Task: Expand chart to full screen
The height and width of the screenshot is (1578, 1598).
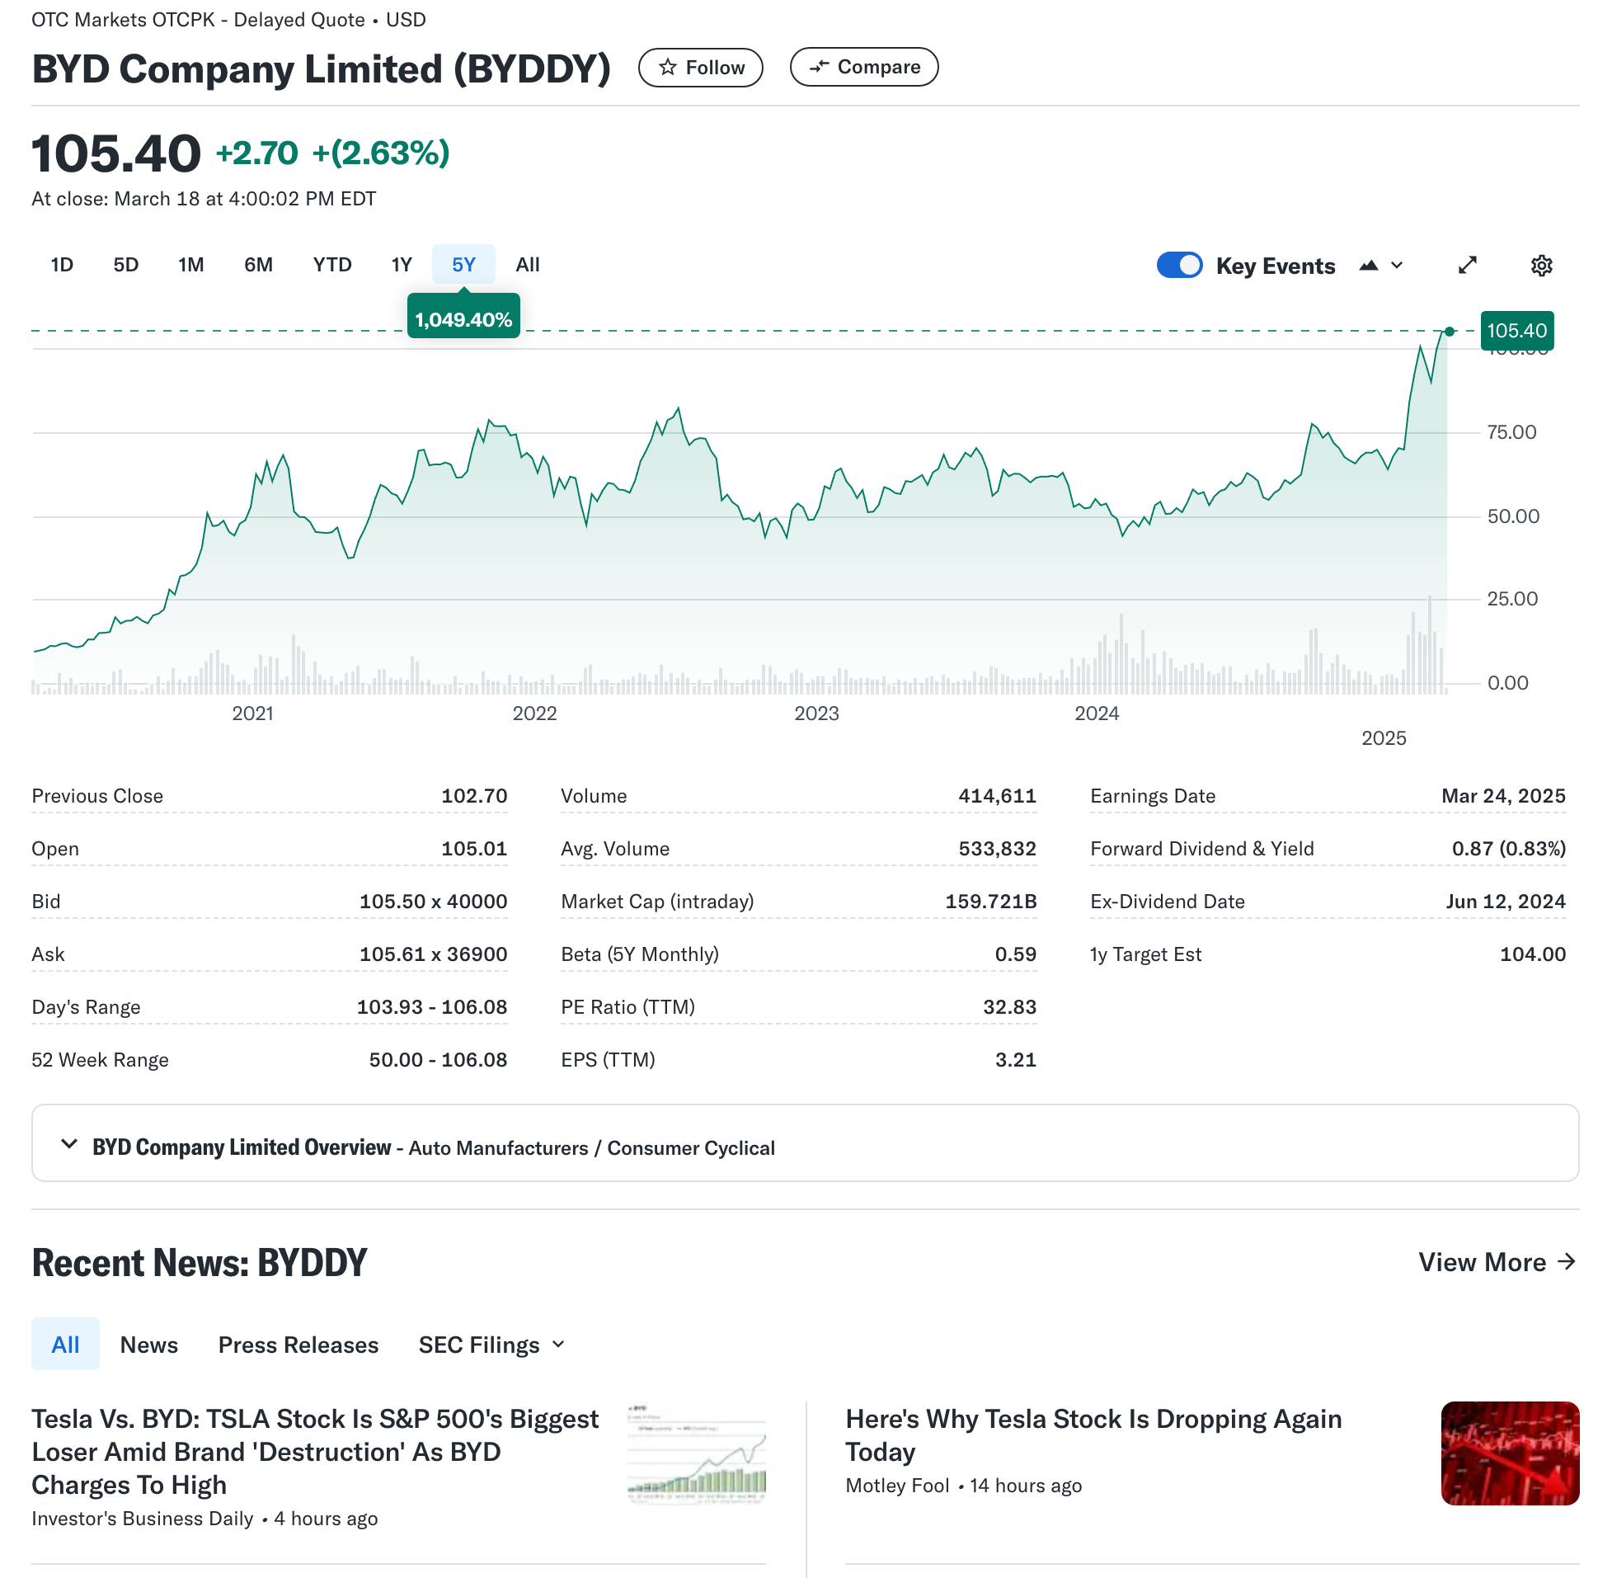Action: coord(1468,266)
